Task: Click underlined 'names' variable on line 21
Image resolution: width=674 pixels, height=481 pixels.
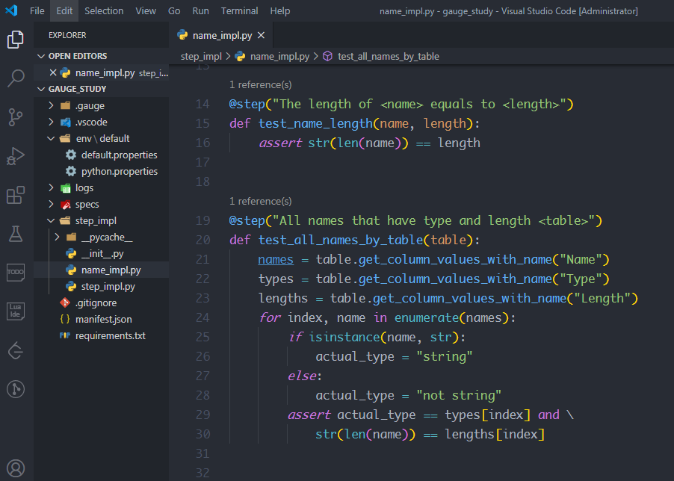Action: tap(276, 259)
